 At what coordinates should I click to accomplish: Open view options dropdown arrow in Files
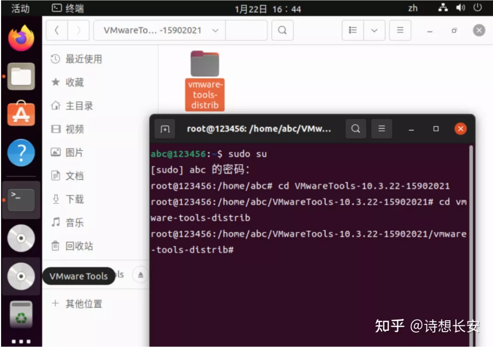click(374, 30)
